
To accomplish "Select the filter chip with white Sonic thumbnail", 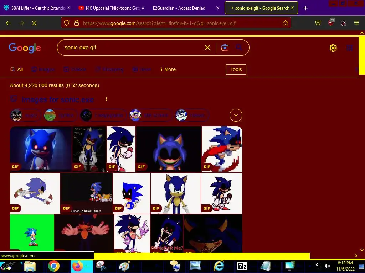I will pos(192,116).
